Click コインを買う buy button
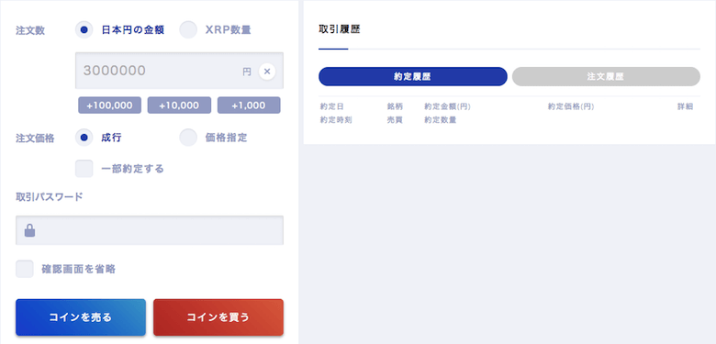 pos(218,317)
